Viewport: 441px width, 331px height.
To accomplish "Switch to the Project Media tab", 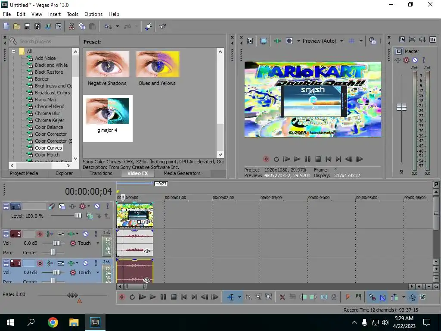I will (24, 173).
